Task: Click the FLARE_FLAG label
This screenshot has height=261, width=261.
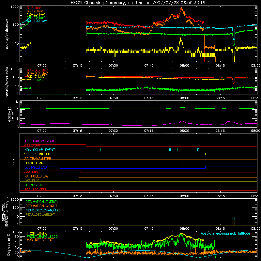Action: 34,163
